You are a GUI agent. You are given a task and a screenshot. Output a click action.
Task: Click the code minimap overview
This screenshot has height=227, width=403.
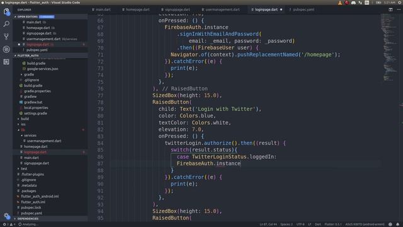(389, 48)
